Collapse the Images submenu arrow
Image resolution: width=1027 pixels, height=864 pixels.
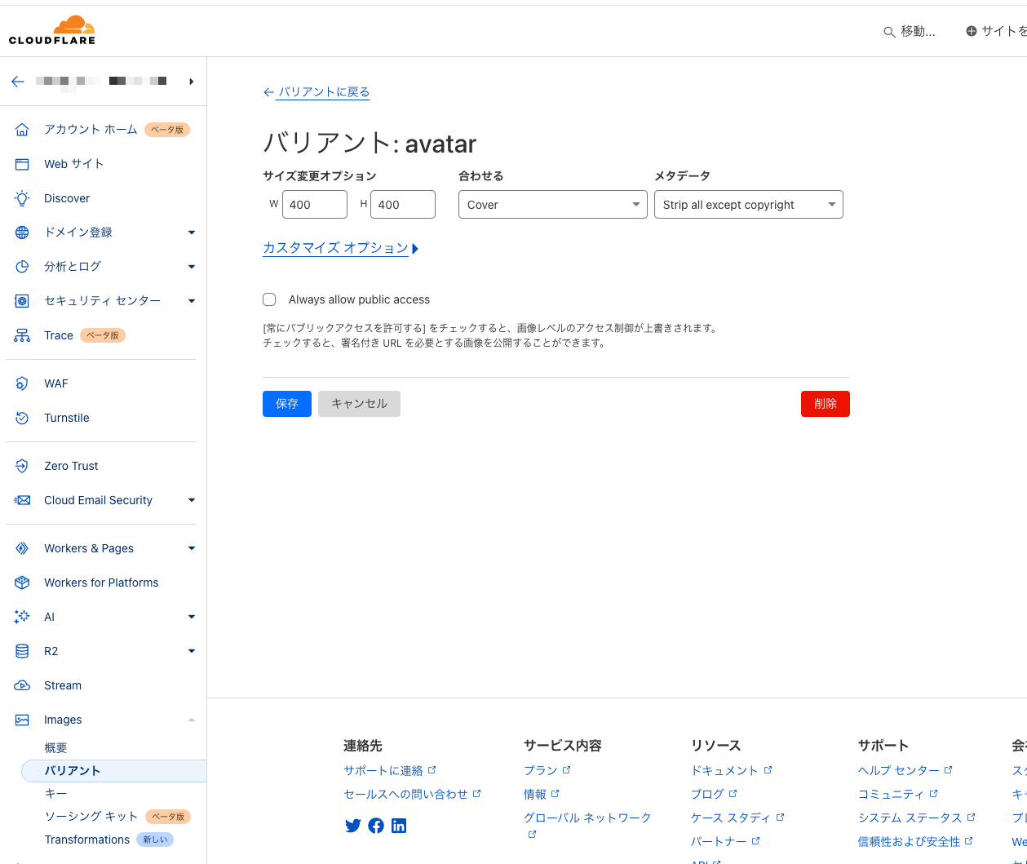click(x=192, y=720)
